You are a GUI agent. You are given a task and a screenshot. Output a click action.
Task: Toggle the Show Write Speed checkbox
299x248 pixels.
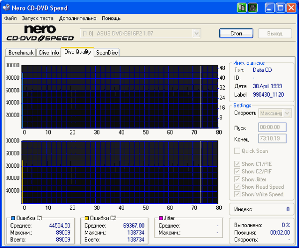(x=237, y=194)
